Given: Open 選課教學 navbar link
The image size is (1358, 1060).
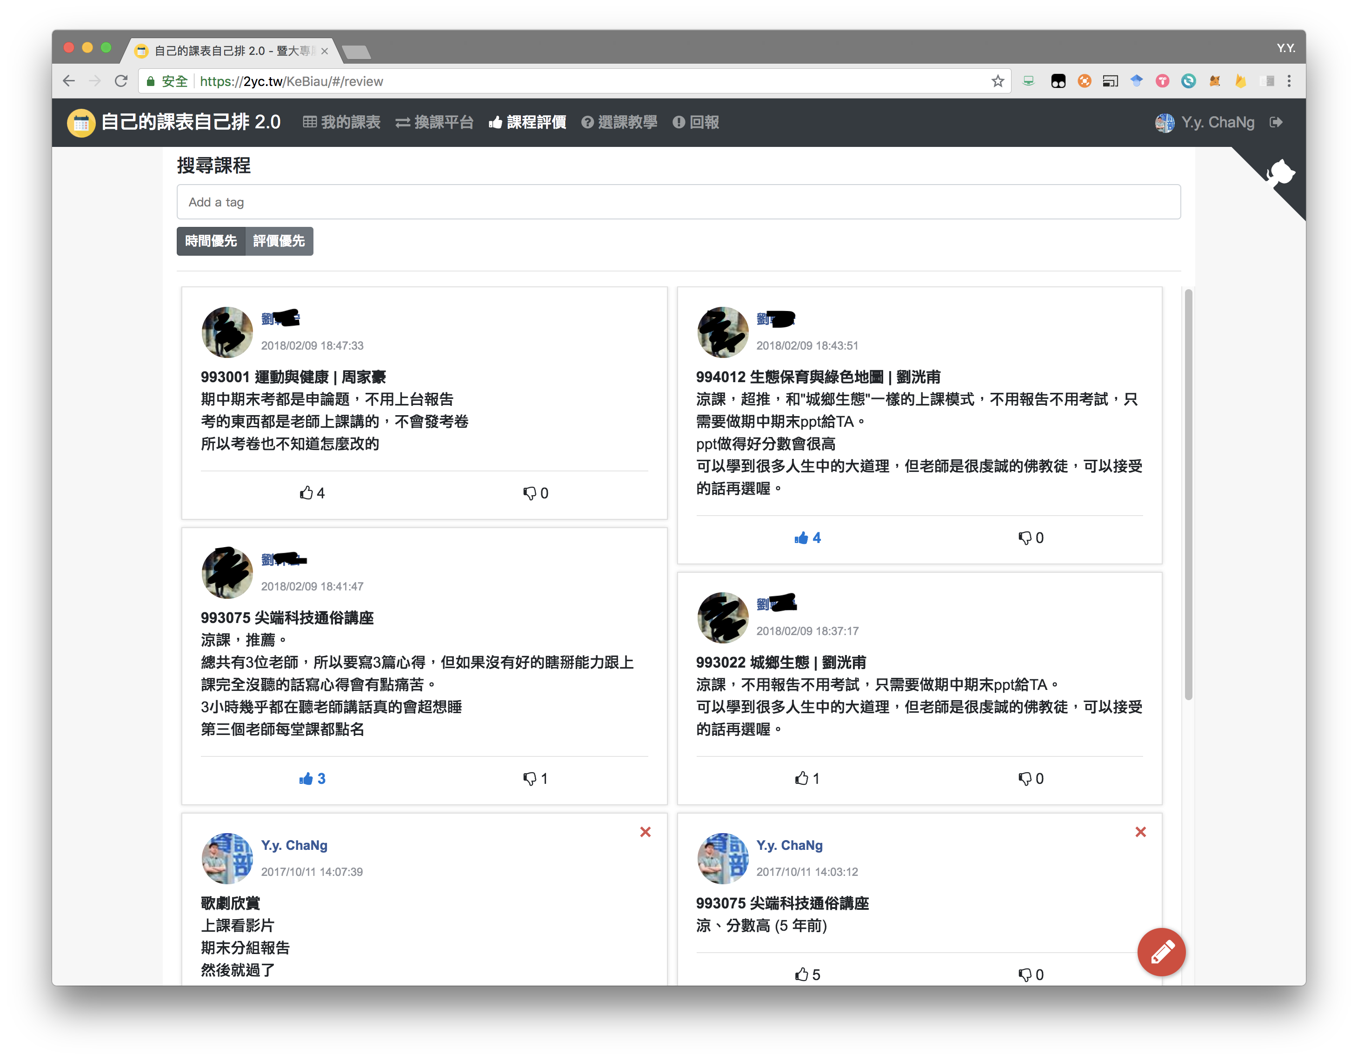Looking at the screenshot, I should [619, 122].
